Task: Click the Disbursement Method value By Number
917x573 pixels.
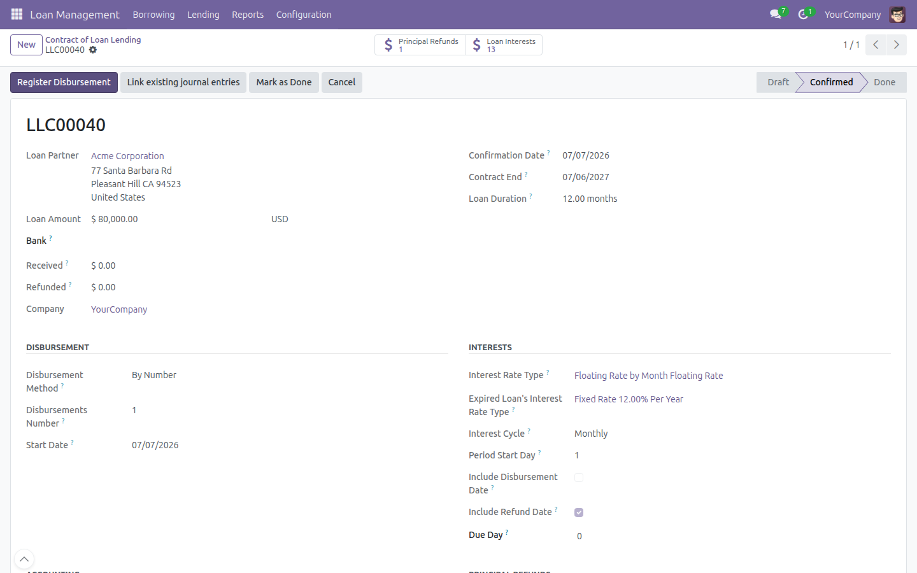Action: click(x=154, y=375)
